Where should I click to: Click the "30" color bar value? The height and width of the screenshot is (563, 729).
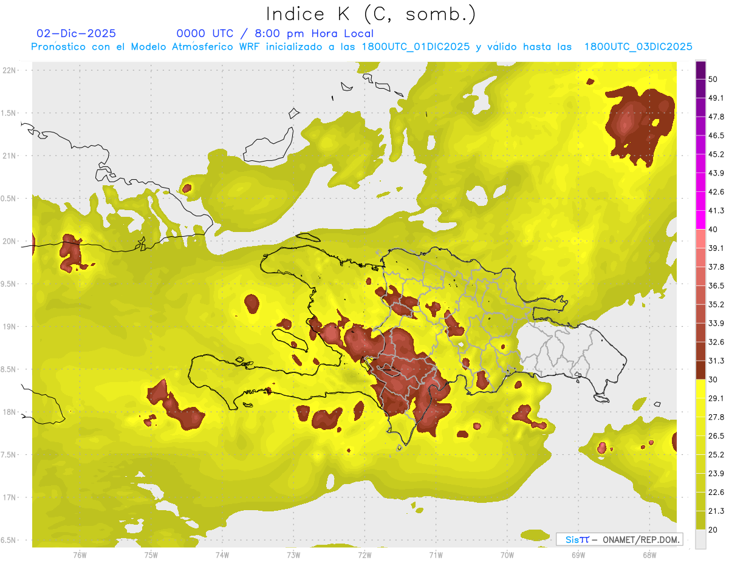click(713, 380)
